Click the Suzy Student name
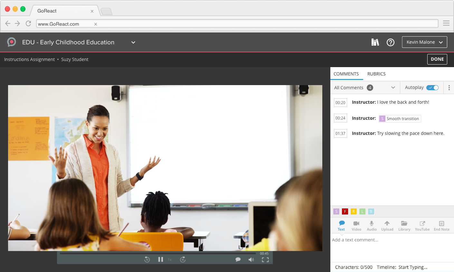454x272 pixels. coord(75,59)
